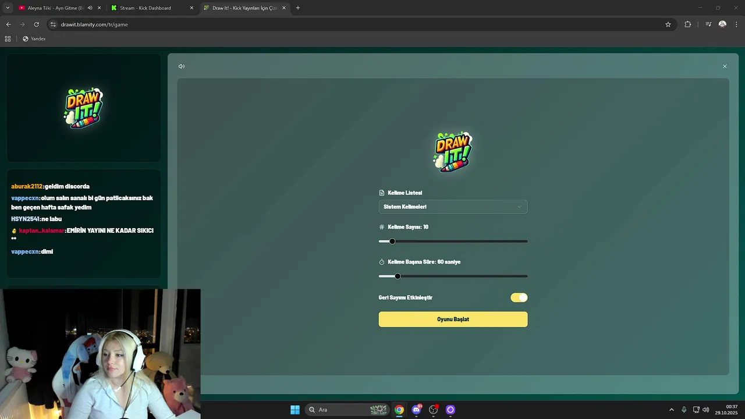This screenshot has height=419, width=745.
Task: Click the Draw It logo in the sidebar
Action: (x=83, y=108)
